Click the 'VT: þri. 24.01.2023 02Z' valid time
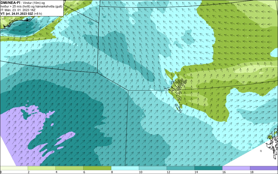The width and height of the screenshot is (278, 174). coord(17,14)
